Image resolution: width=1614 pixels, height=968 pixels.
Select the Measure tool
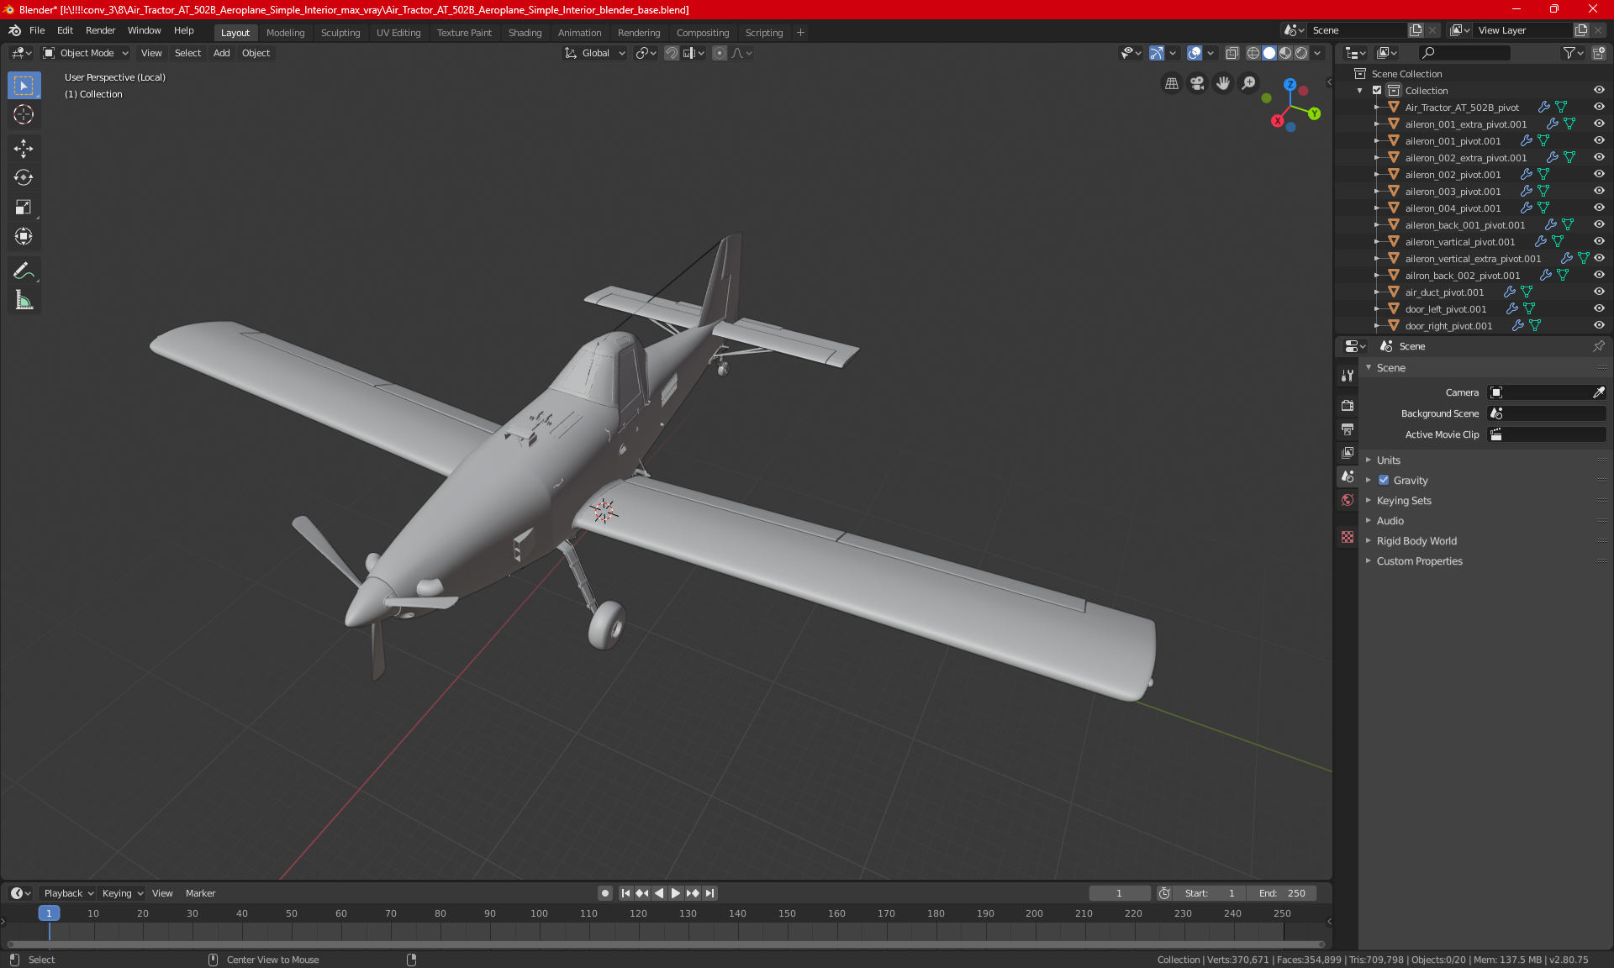(24, 300)
